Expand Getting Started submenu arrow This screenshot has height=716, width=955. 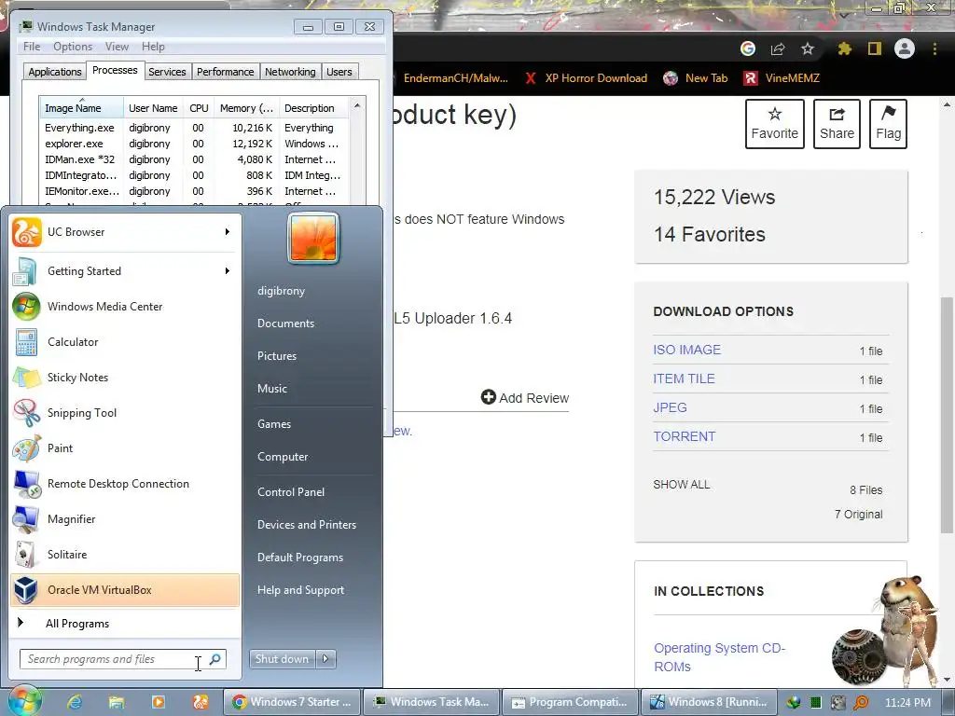point(228,271)
